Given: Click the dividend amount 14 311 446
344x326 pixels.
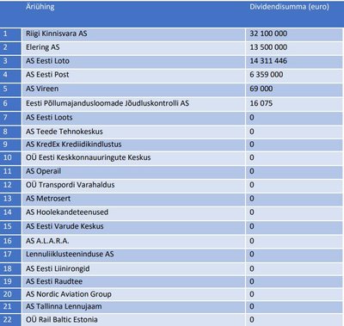Looking at the screenshot, I should coord(268,61).
